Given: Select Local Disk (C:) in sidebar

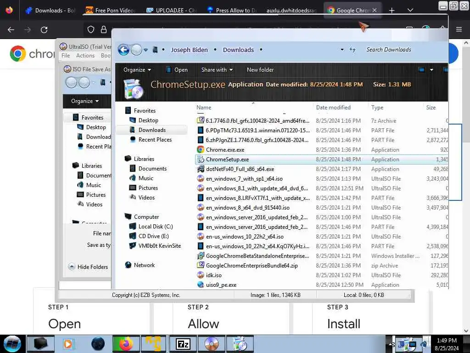Looking at the screenshot, I should point(156,227).
